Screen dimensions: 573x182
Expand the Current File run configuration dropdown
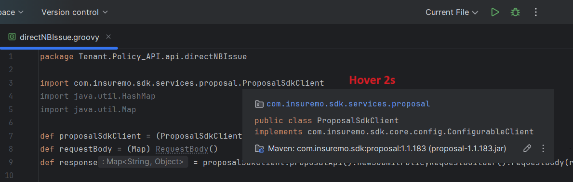pyautogui.click(x=452, y=12)
